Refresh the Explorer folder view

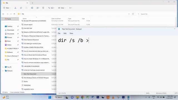click(x=133, y=14)
